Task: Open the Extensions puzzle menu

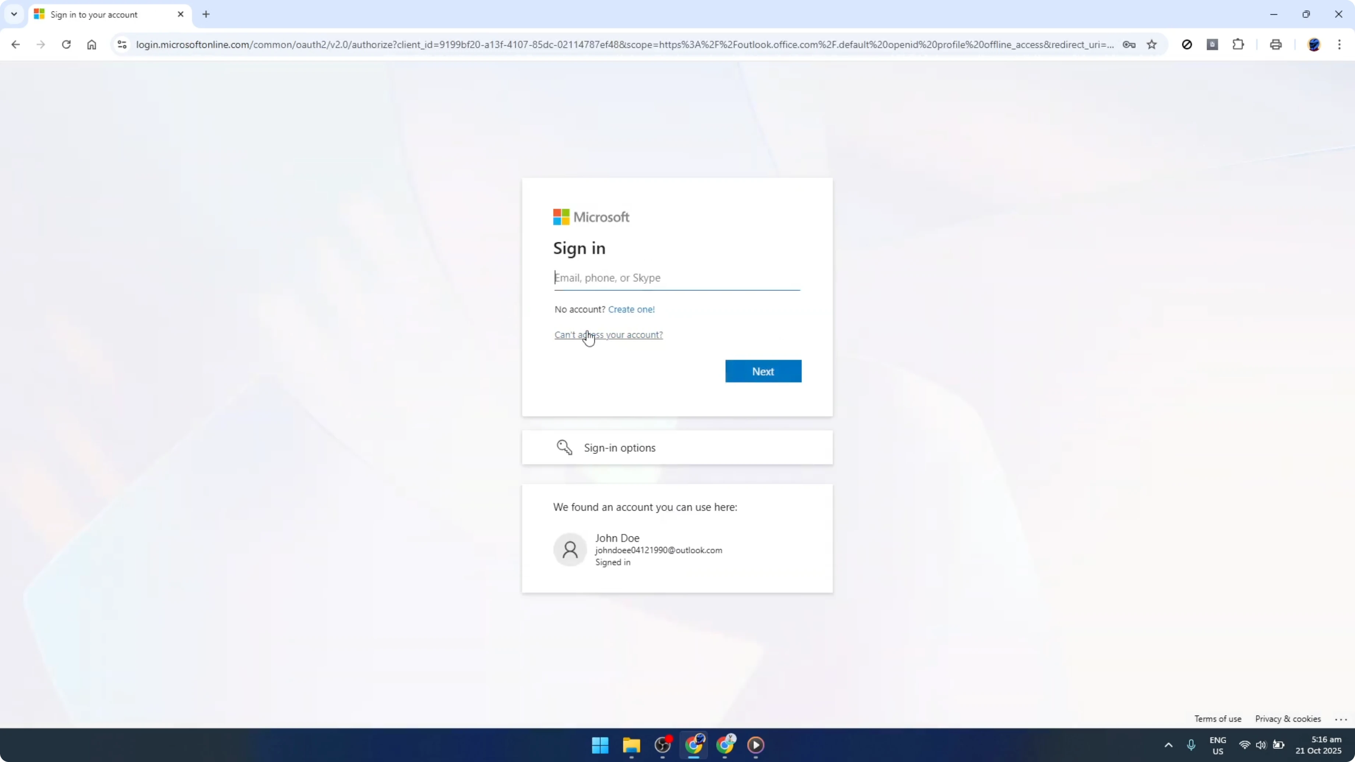Action: 1238,45
